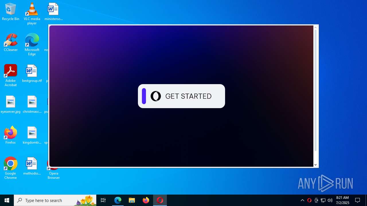Viewport: 367px width, 206px height.
Task: Click the Opera icon in system tray
Action: coord(309,200)
